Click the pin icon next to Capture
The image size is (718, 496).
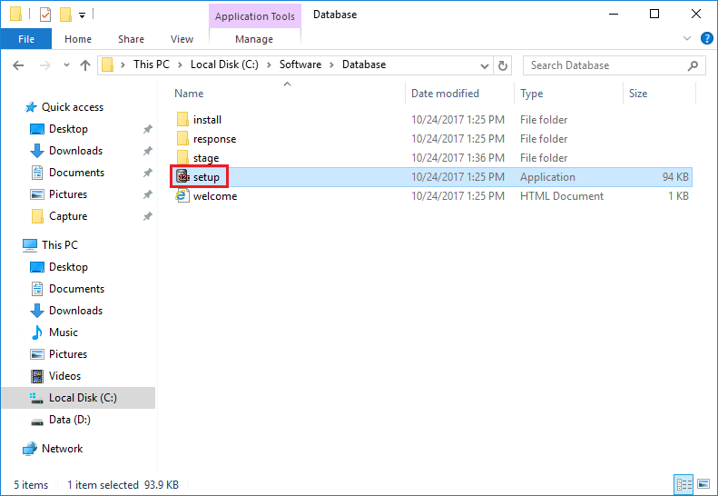[147, 216]
